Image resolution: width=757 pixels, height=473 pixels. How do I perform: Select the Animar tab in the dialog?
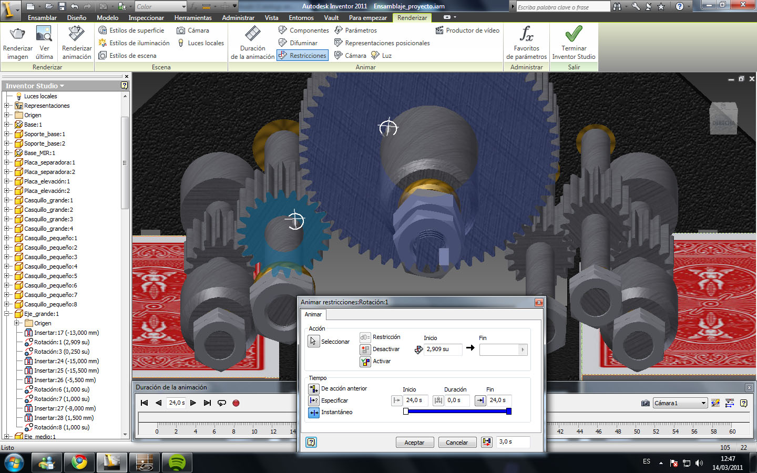coord(313,314)
